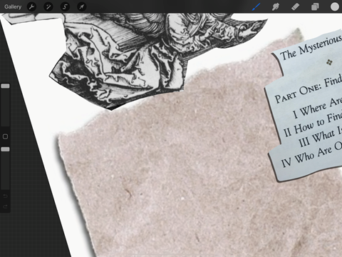Viewport: 342px width, 257px height.
Task: Open the Actions wrench menu
Action: pyautogui.click(x=31, y=6)
